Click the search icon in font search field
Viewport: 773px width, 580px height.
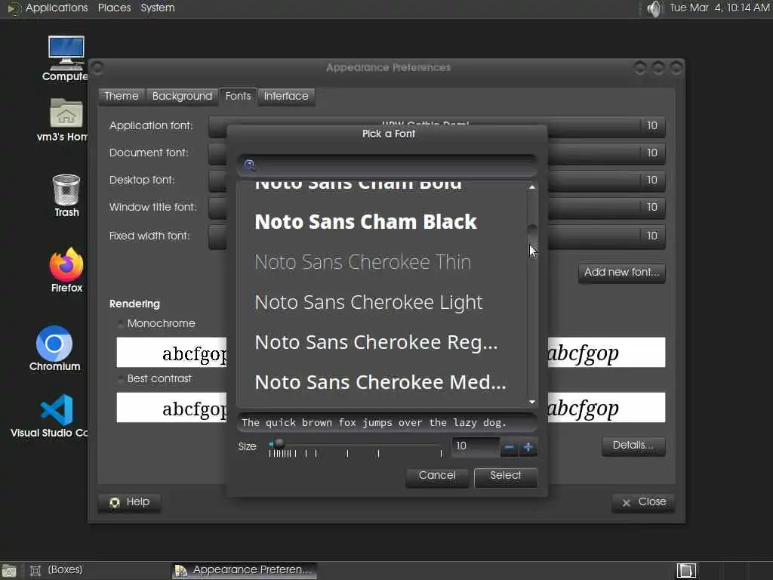click(x=249, y=165)
